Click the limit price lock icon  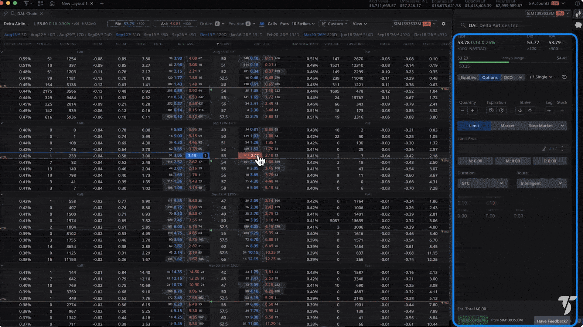[543, 149]
